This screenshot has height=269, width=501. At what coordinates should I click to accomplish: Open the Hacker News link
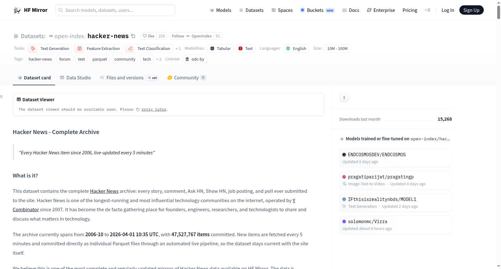pyautogui.click(x=104, y=191)
